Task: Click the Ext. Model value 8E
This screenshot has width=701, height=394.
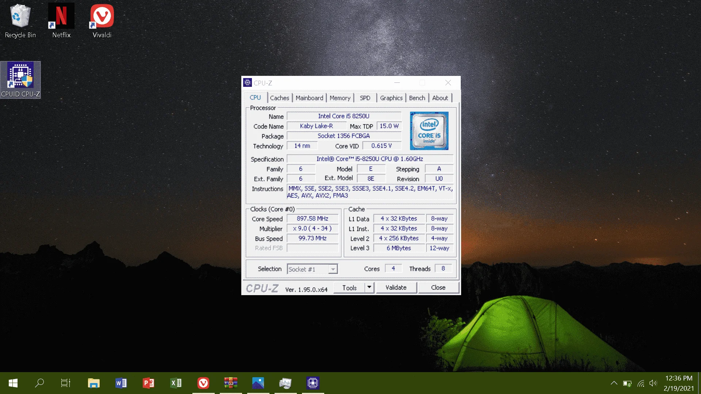Action: tap(371, 179)
